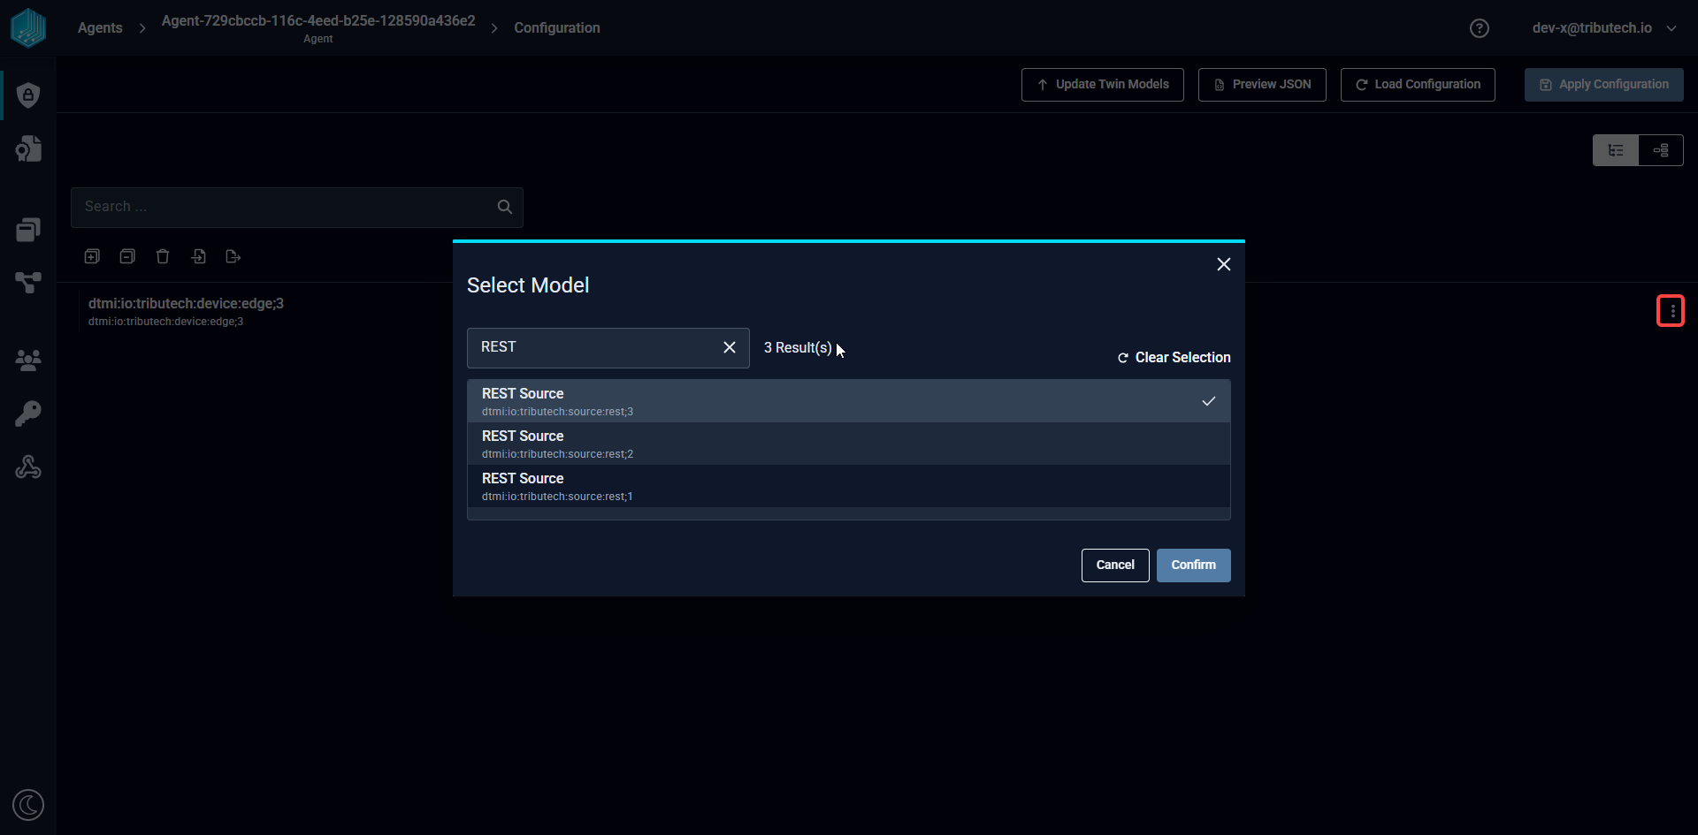
Task: Click the Select Model title
Action: pos(528,285)
